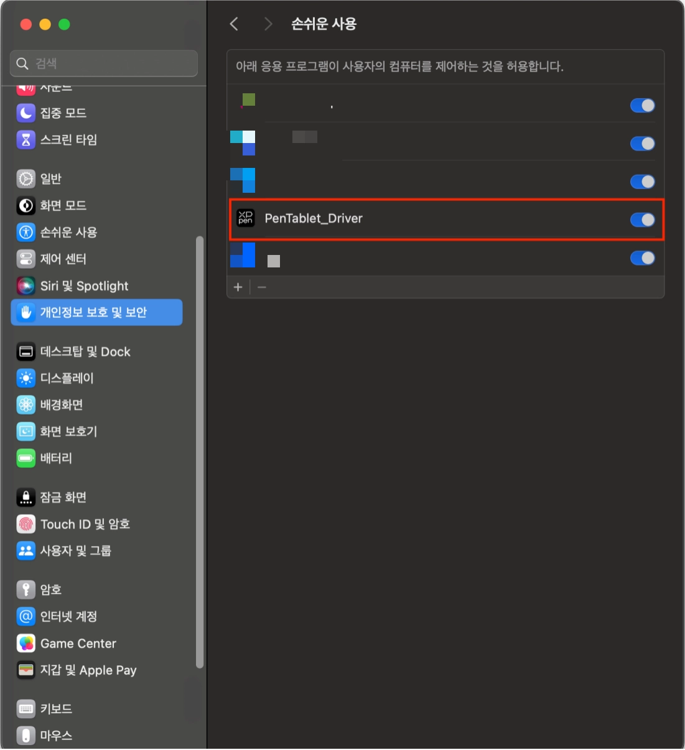This screenshot has width=685, height=750.
Task: Open 스크린 타임 hourglass icon
Action: coord(26,139)
